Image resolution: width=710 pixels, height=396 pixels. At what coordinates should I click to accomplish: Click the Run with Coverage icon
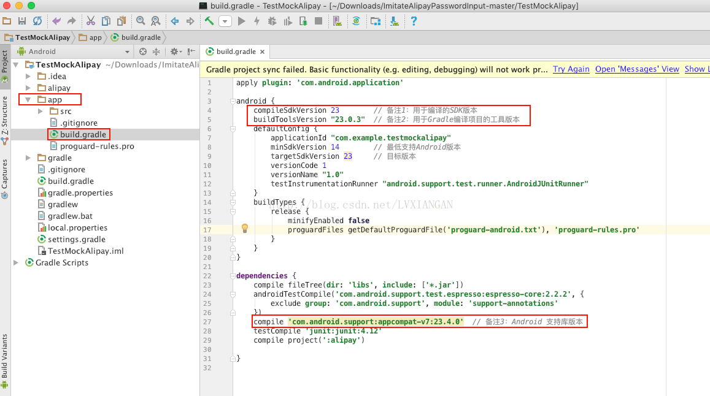coord(288,21)
